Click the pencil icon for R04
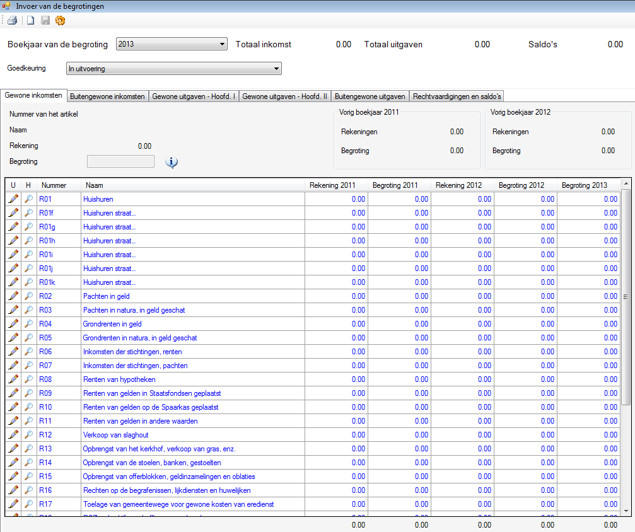The width and height of the screenshot is (635, 532). click(13, 323)
